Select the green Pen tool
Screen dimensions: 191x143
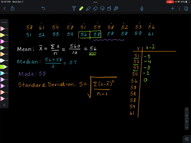coord(81,8)
